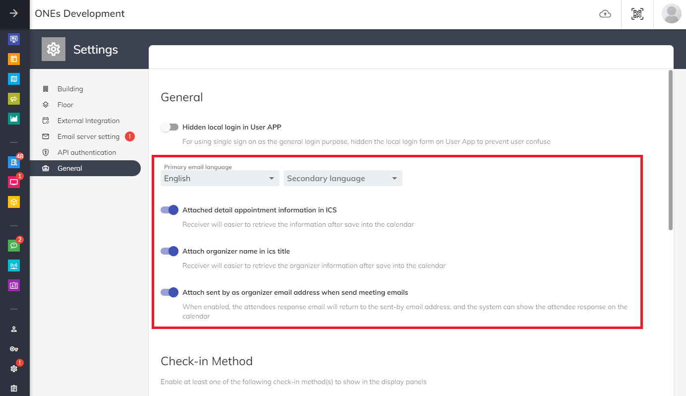Open the key icon in sidebar
The image size is (686, 396).
coord(14,349)
